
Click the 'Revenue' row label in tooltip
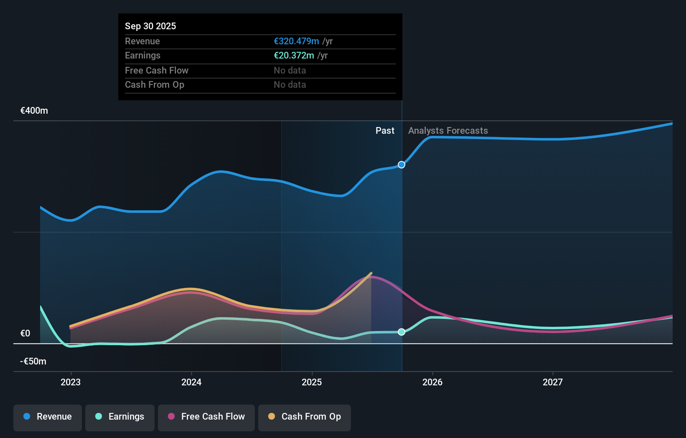(x=142, y=41)
